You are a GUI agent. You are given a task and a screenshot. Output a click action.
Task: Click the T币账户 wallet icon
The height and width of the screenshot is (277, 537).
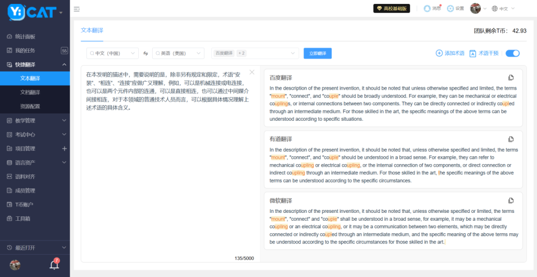[x=9, y=204]
